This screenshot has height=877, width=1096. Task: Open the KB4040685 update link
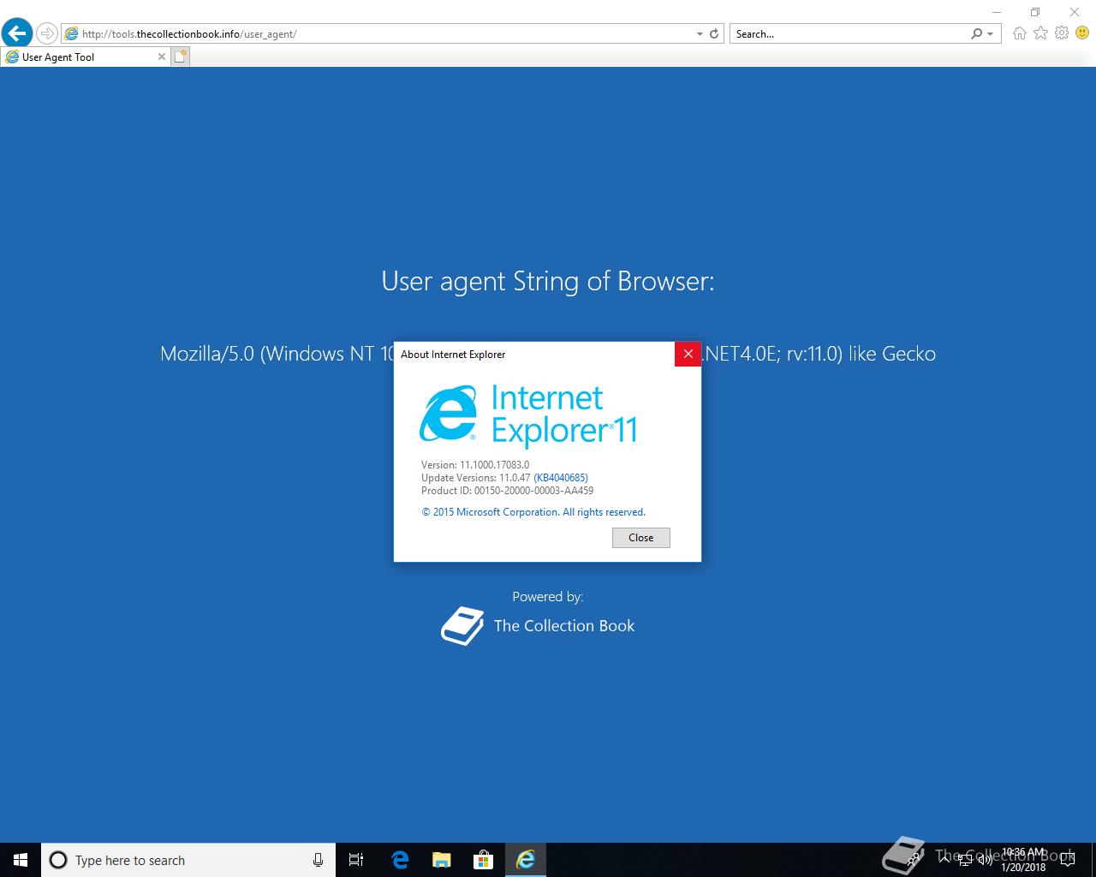click(561, 478)
